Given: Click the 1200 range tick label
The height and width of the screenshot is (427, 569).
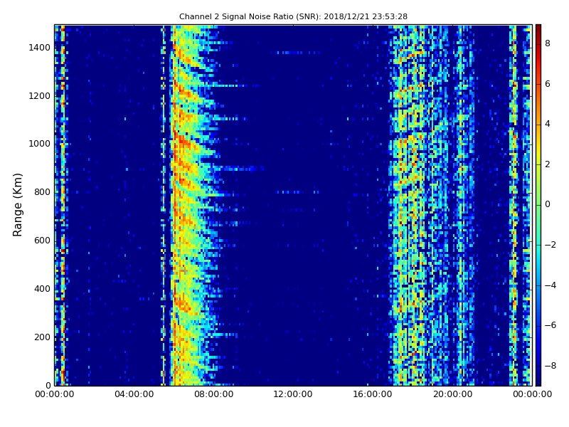Looking at the screenshot, I should pos(40,96).
